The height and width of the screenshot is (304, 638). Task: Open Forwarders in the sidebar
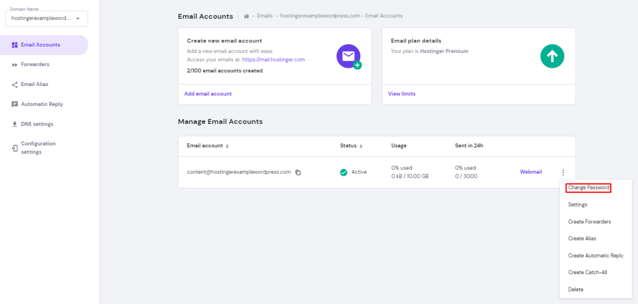pyautogui.click(x=35, y=64)
